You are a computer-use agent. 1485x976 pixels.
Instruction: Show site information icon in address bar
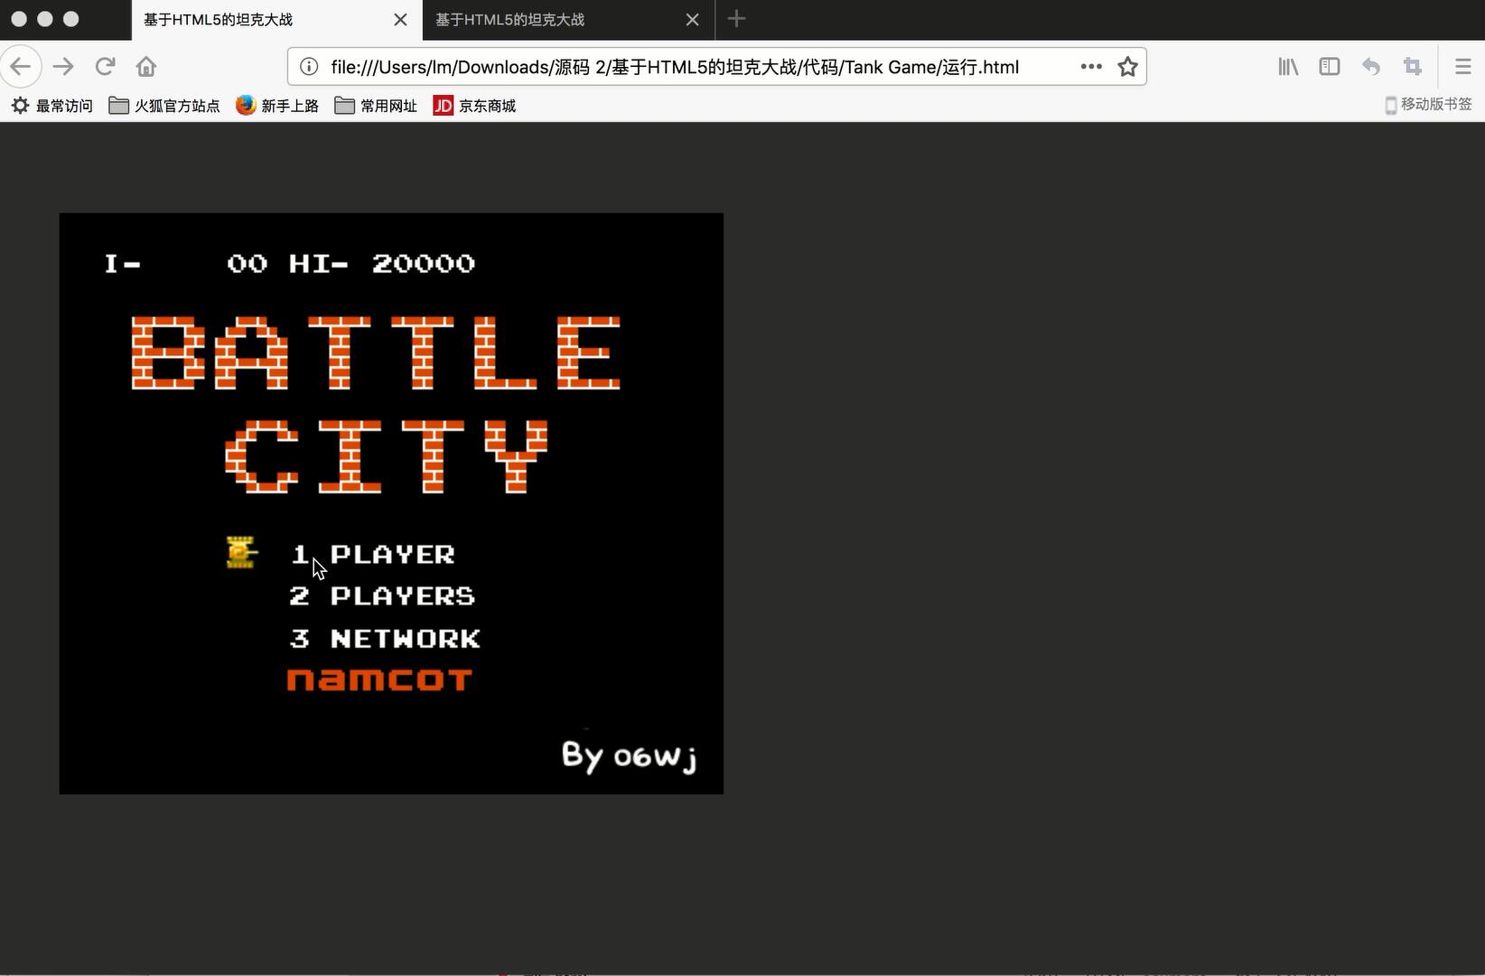click(x=309, y=67)
